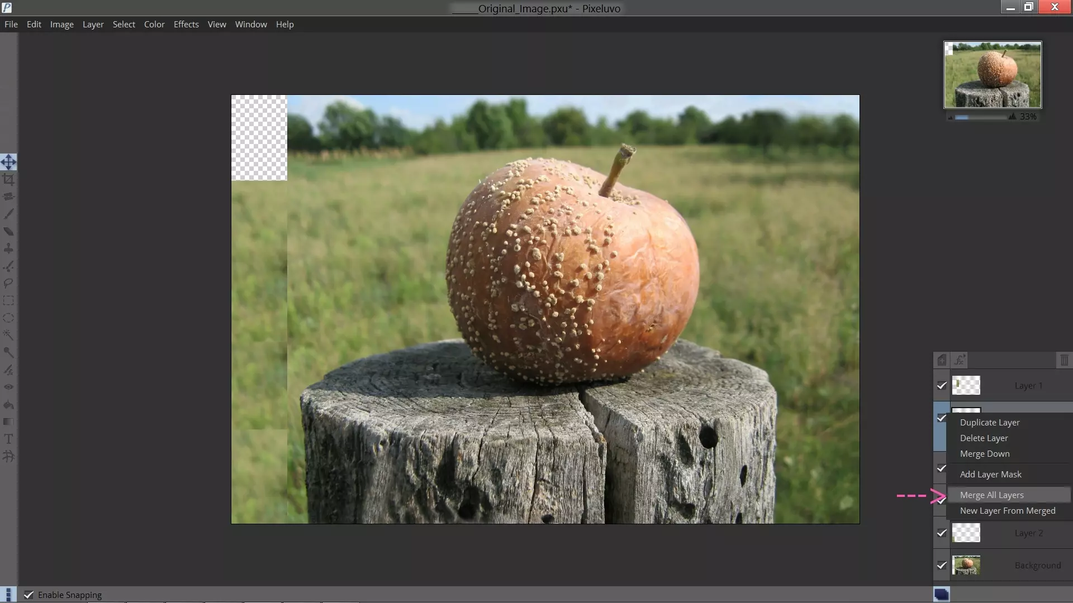Click the layer effects fx icon
Screen dimensions: 1073x603
(960, 360)
